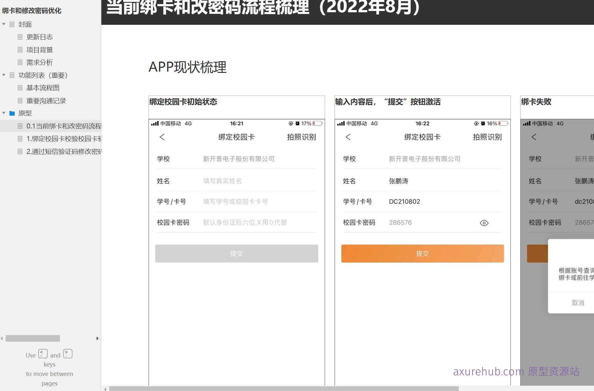The height and width of the screenshot is (391, 594).
Task: Click back arrow in second phone mockup
Action: [x=348, y=137]
